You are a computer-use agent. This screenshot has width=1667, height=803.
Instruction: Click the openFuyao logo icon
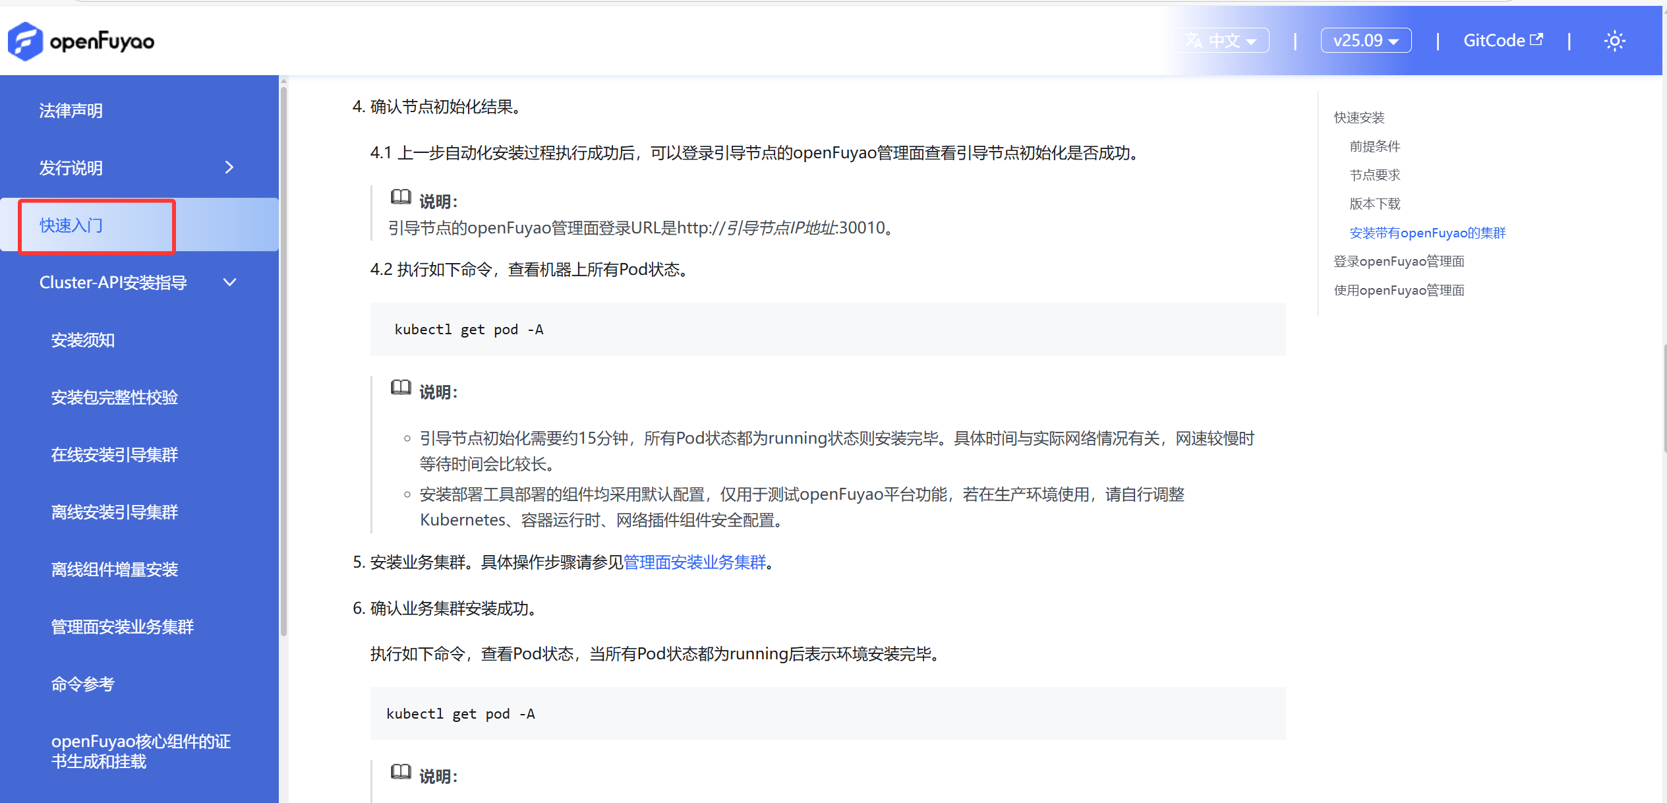[x=25, y=41]
